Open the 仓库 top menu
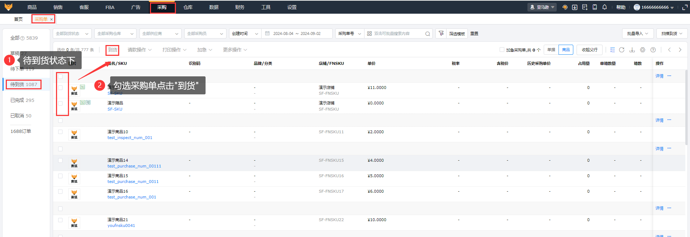690x237 pixels. click(x=188, y=7)
